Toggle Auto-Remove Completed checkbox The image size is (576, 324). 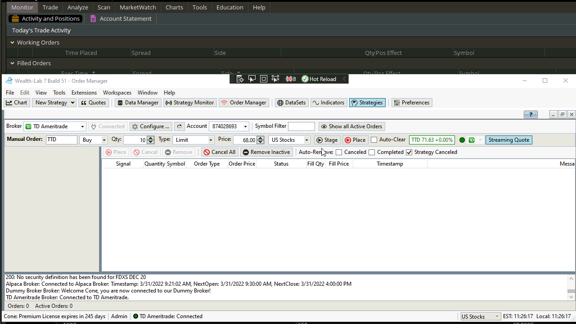tap(372, 153)
